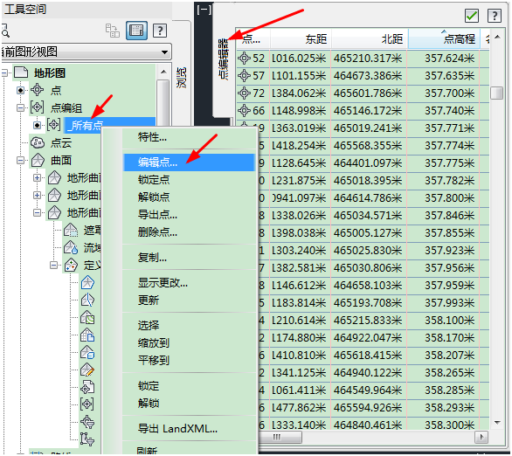Image resolution: width=512 pixels, height=456 pixels.
Task: Click the toolspace help question mark icon
Action: point(160,31)
